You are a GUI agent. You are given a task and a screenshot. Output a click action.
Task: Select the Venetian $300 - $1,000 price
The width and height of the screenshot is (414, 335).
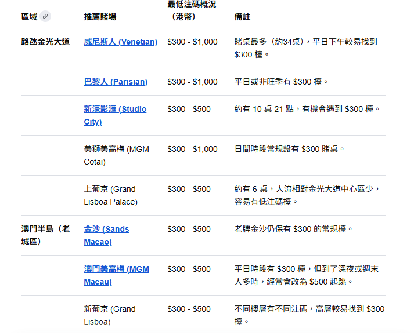point(192,42)
